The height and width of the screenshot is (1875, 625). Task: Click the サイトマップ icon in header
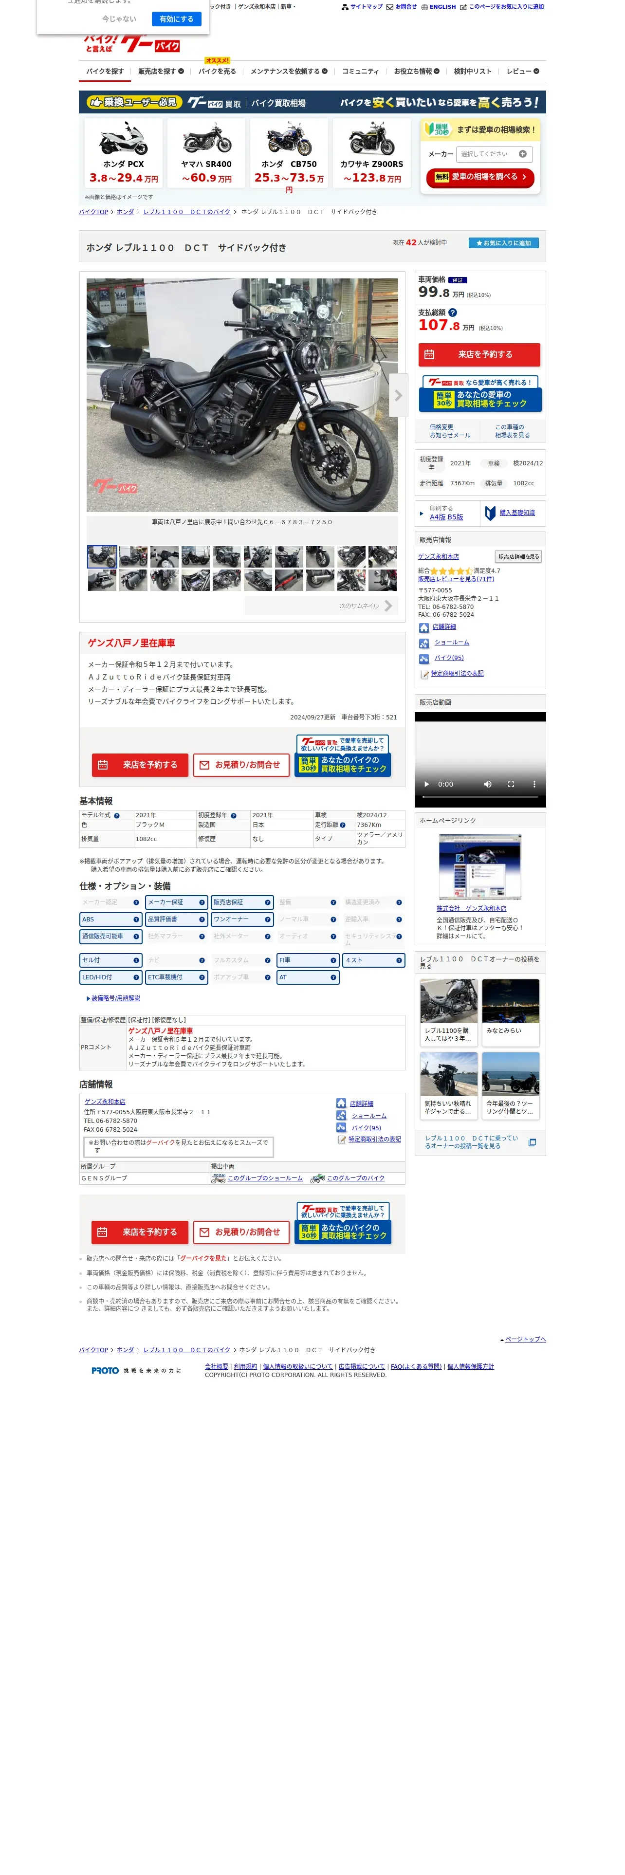(345, 6)
